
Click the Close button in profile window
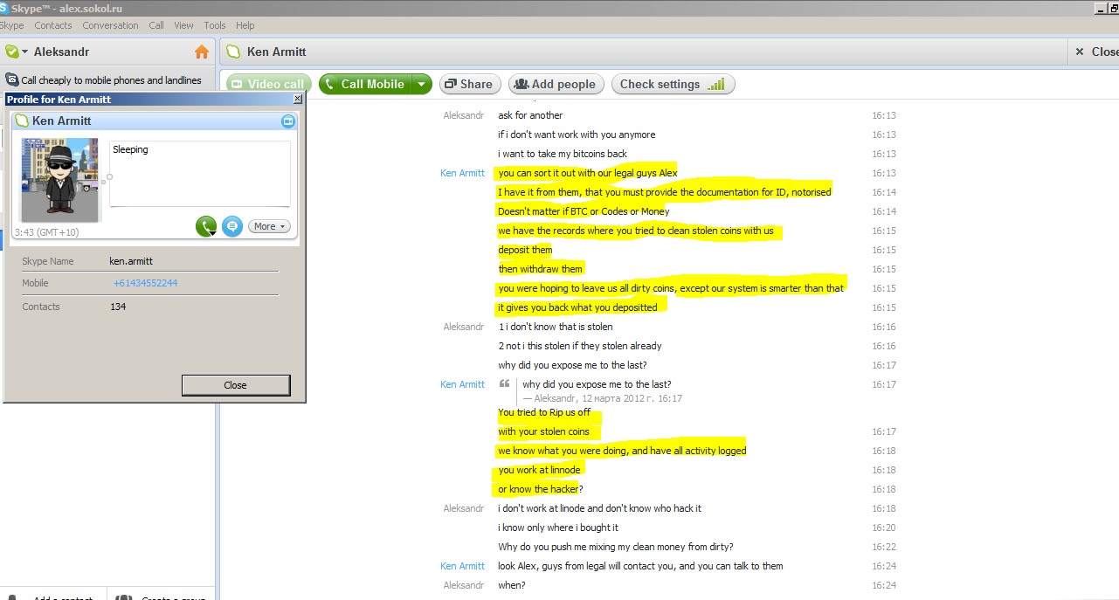[x=236, y=385]
